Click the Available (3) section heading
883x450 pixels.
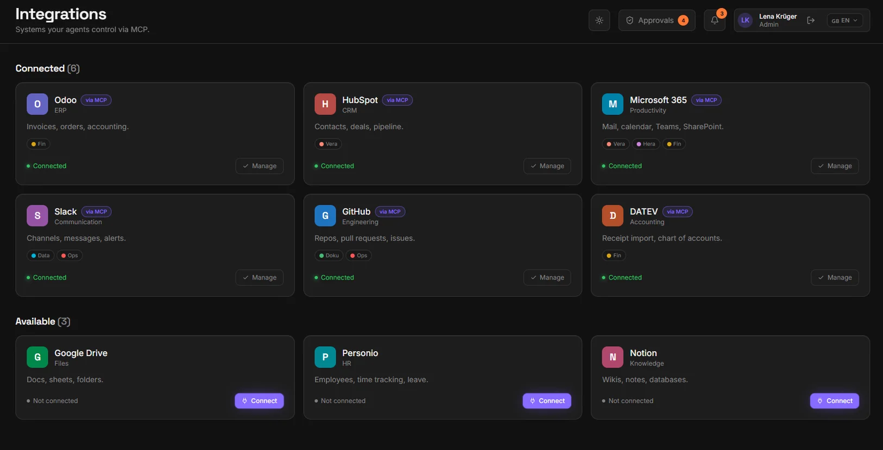click(43, 321)
